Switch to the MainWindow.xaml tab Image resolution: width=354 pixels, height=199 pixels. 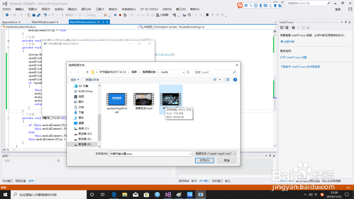coord(44,22)
